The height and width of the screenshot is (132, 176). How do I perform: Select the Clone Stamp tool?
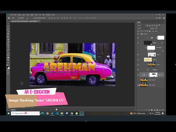click(8, 39)
